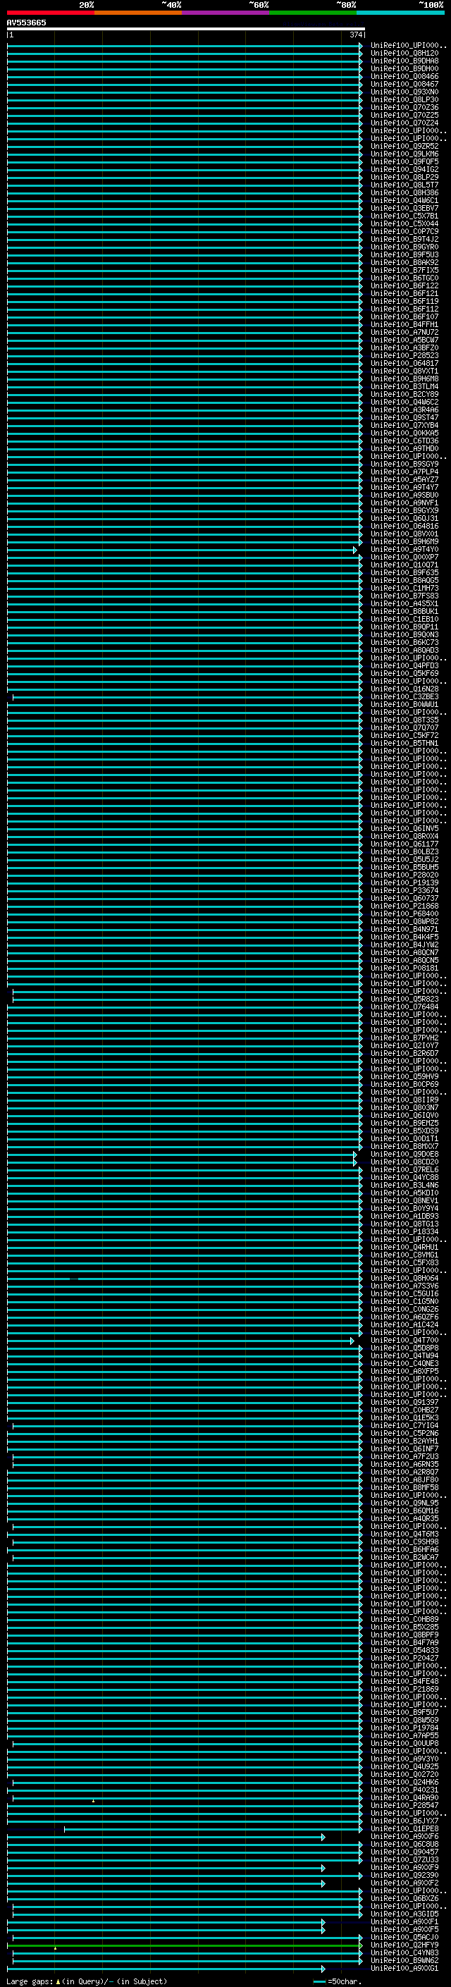Viewport: 451px width, 1987px height.
Task: Select hit label UniRef100_Q6INV5
Action: click(404, 828)
